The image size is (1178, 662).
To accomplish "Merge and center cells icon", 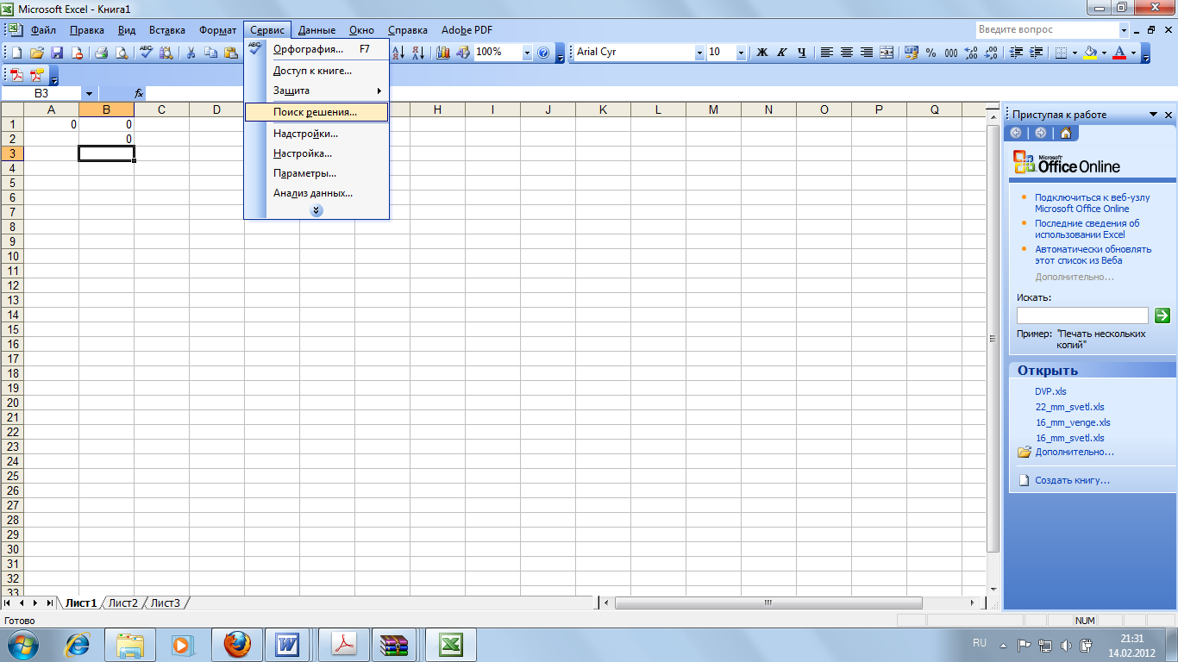I will (887, 53).
